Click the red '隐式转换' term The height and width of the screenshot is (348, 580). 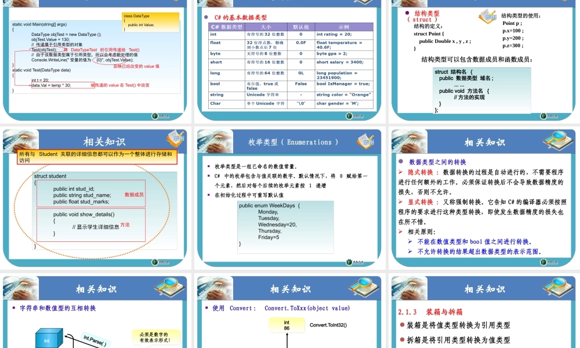[x=420, y=172]
